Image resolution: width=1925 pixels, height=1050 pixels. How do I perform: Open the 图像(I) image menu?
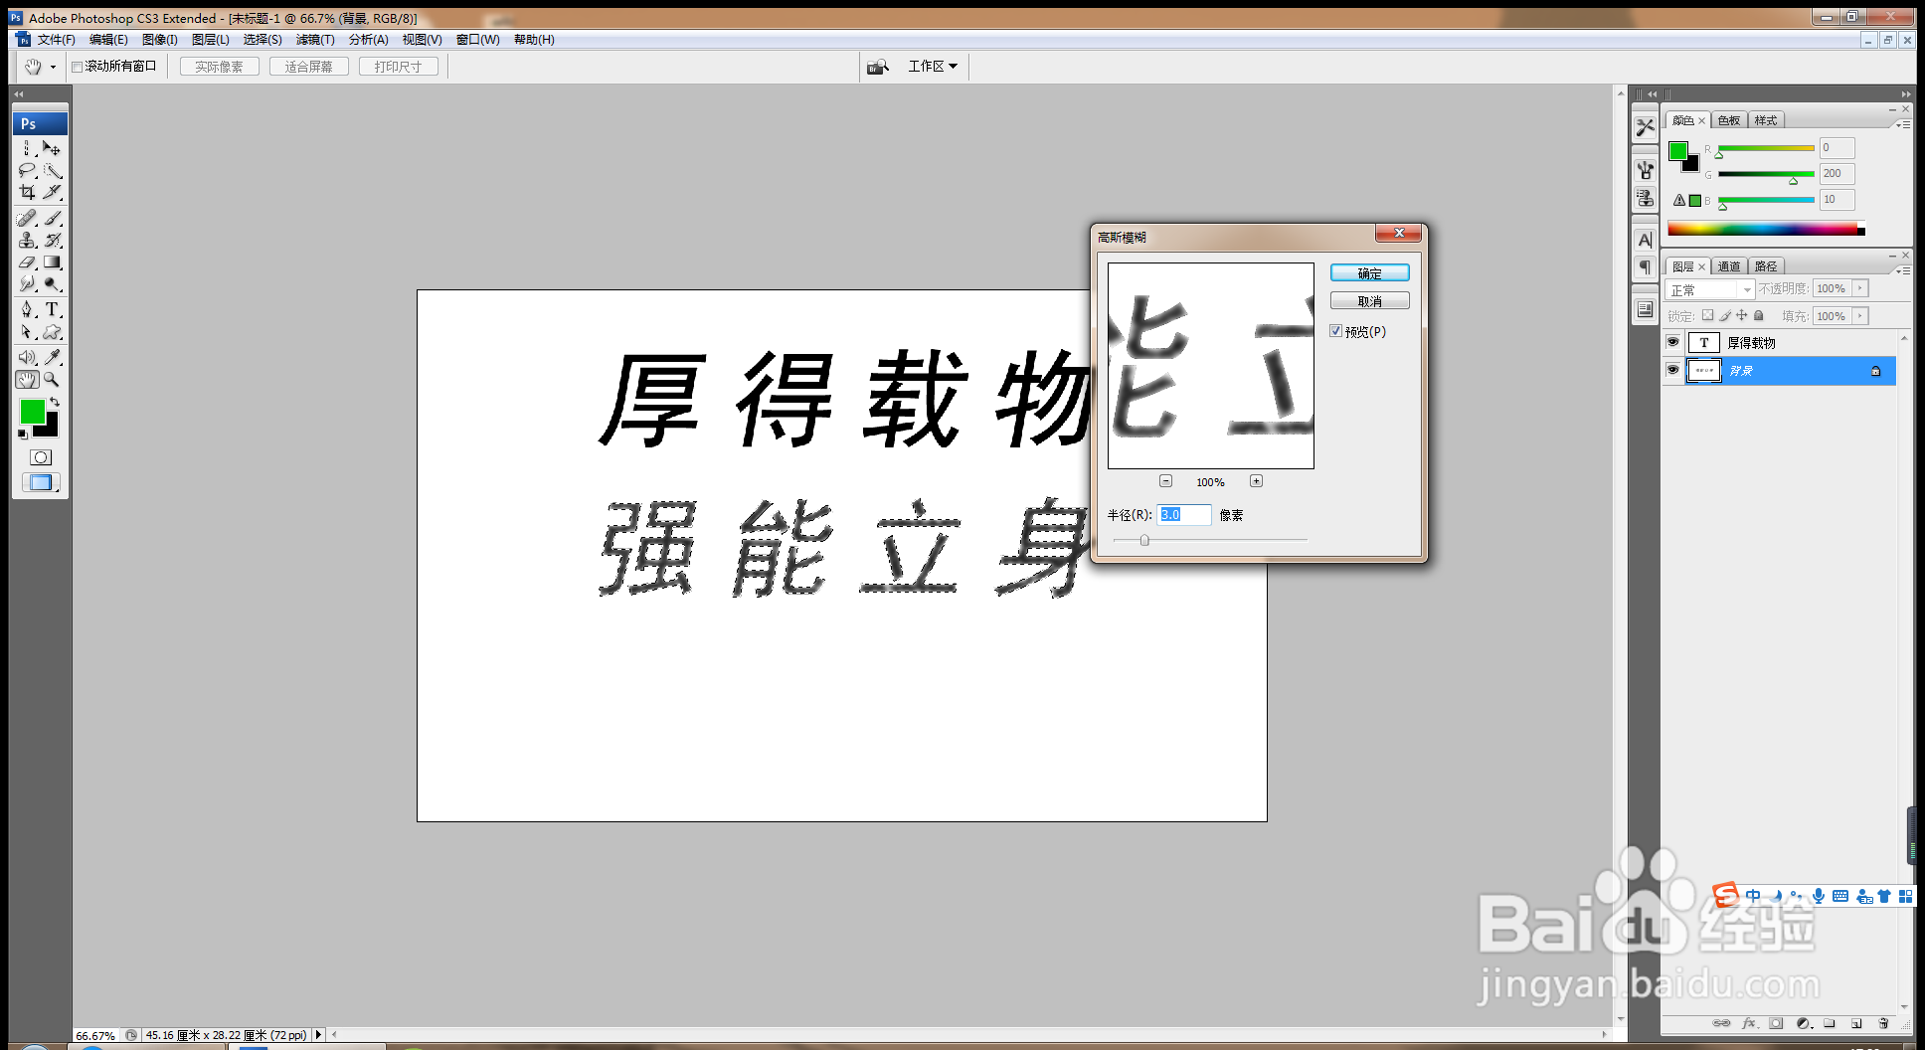[x=159, y=40]
